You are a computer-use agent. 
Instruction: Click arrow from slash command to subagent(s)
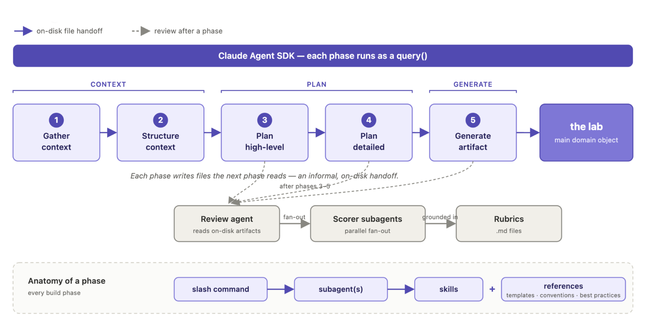tap(281, 289)
